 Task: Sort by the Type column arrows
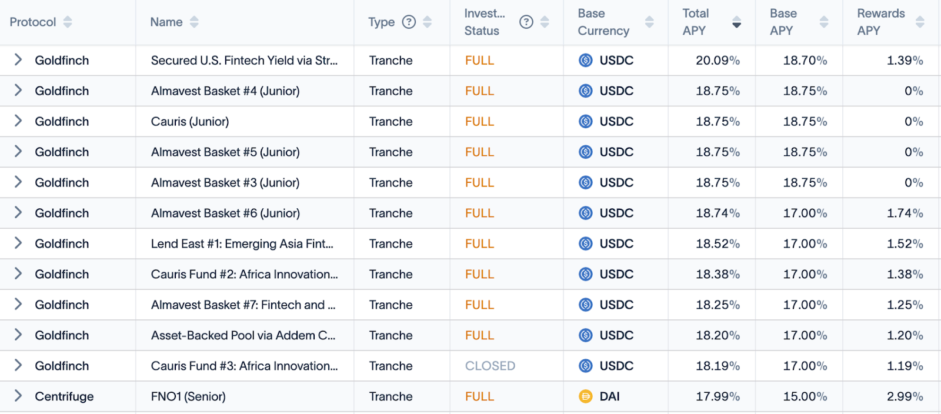(428, 22)
